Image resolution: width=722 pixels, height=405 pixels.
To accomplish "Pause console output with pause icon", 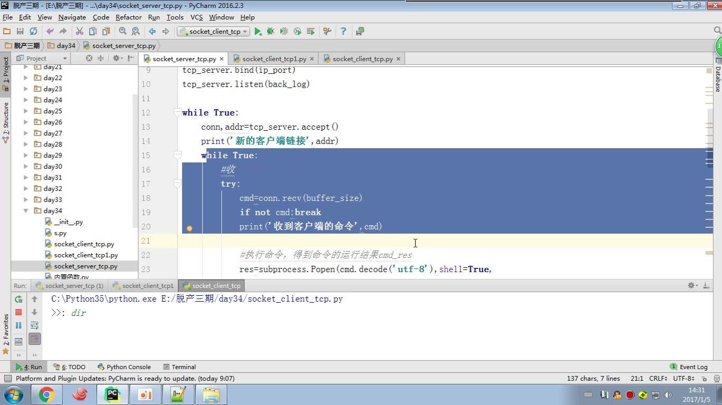I will click(18, 325).
